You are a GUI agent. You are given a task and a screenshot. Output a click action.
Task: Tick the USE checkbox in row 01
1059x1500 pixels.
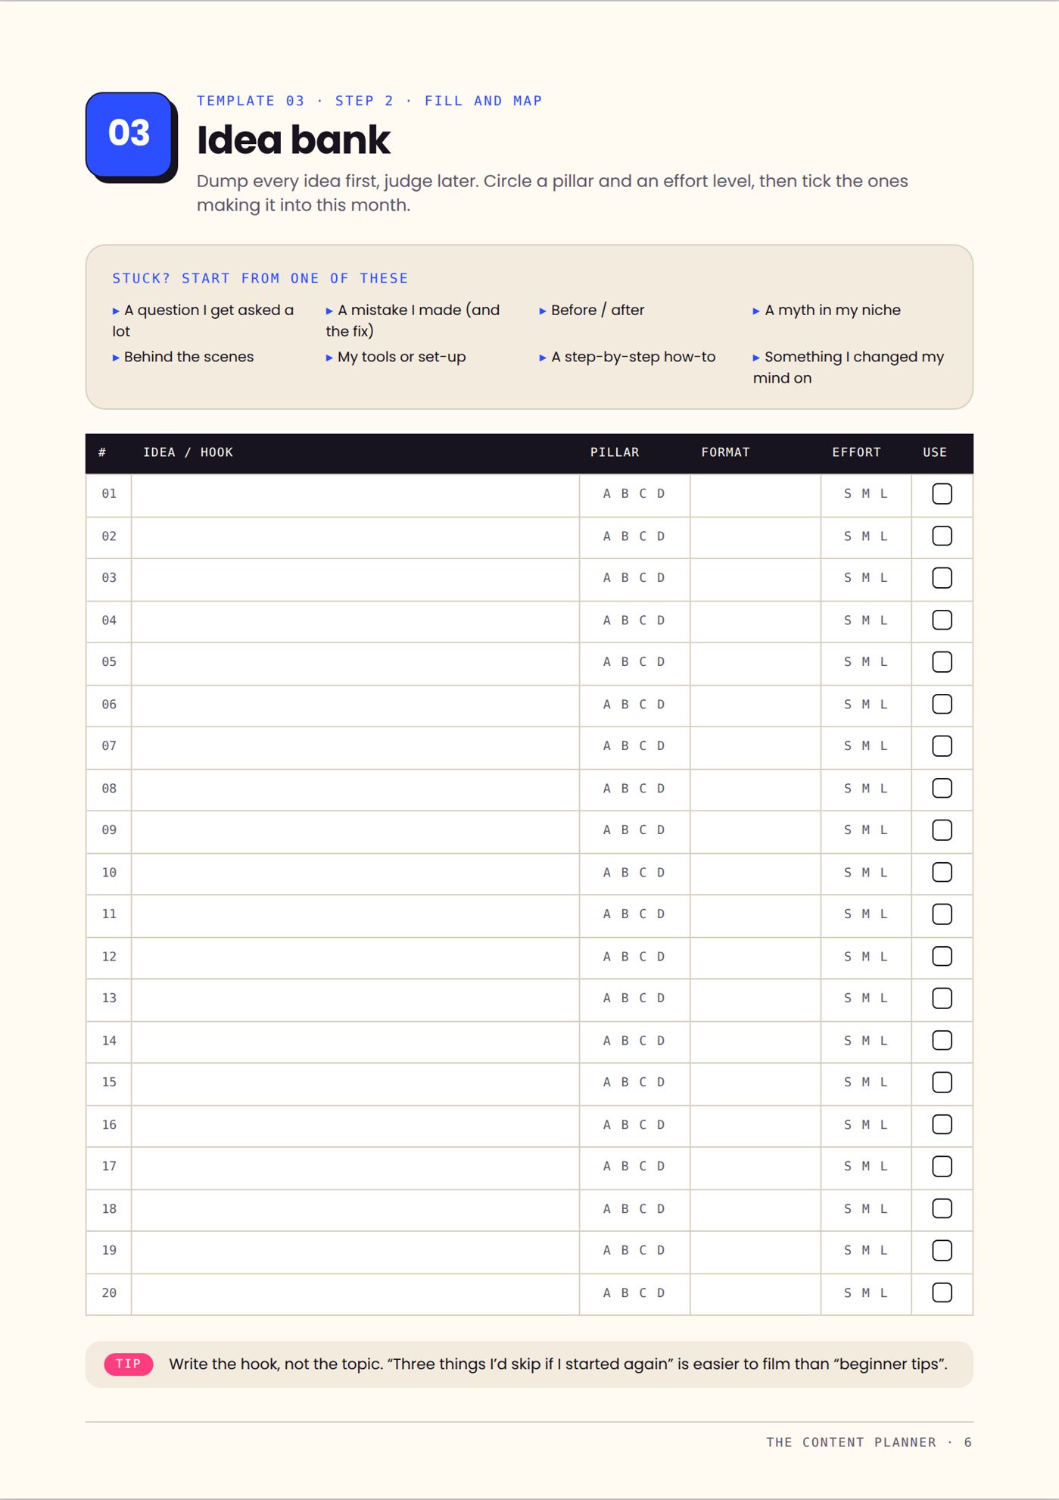pyautogui.click(x=942, y=494)
